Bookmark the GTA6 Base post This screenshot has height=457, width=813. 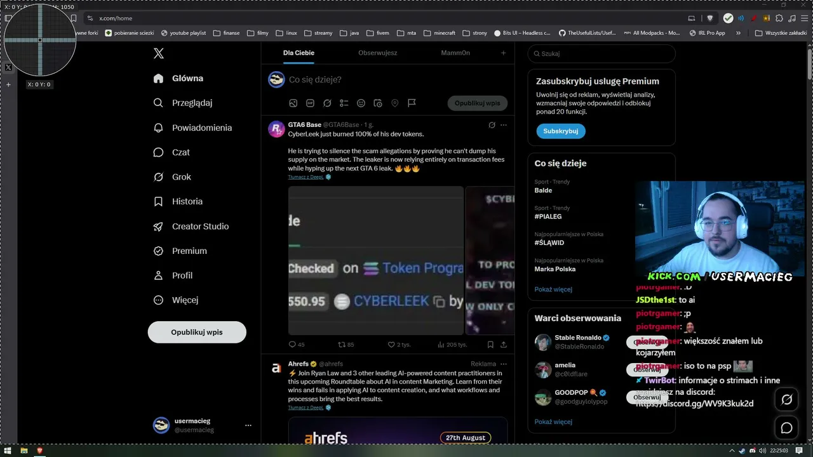[490, 345]
